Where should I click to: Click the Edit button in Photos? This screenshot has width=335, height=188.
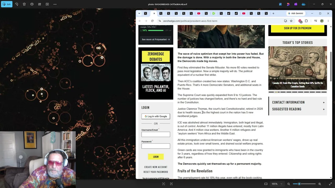[7, 4]
